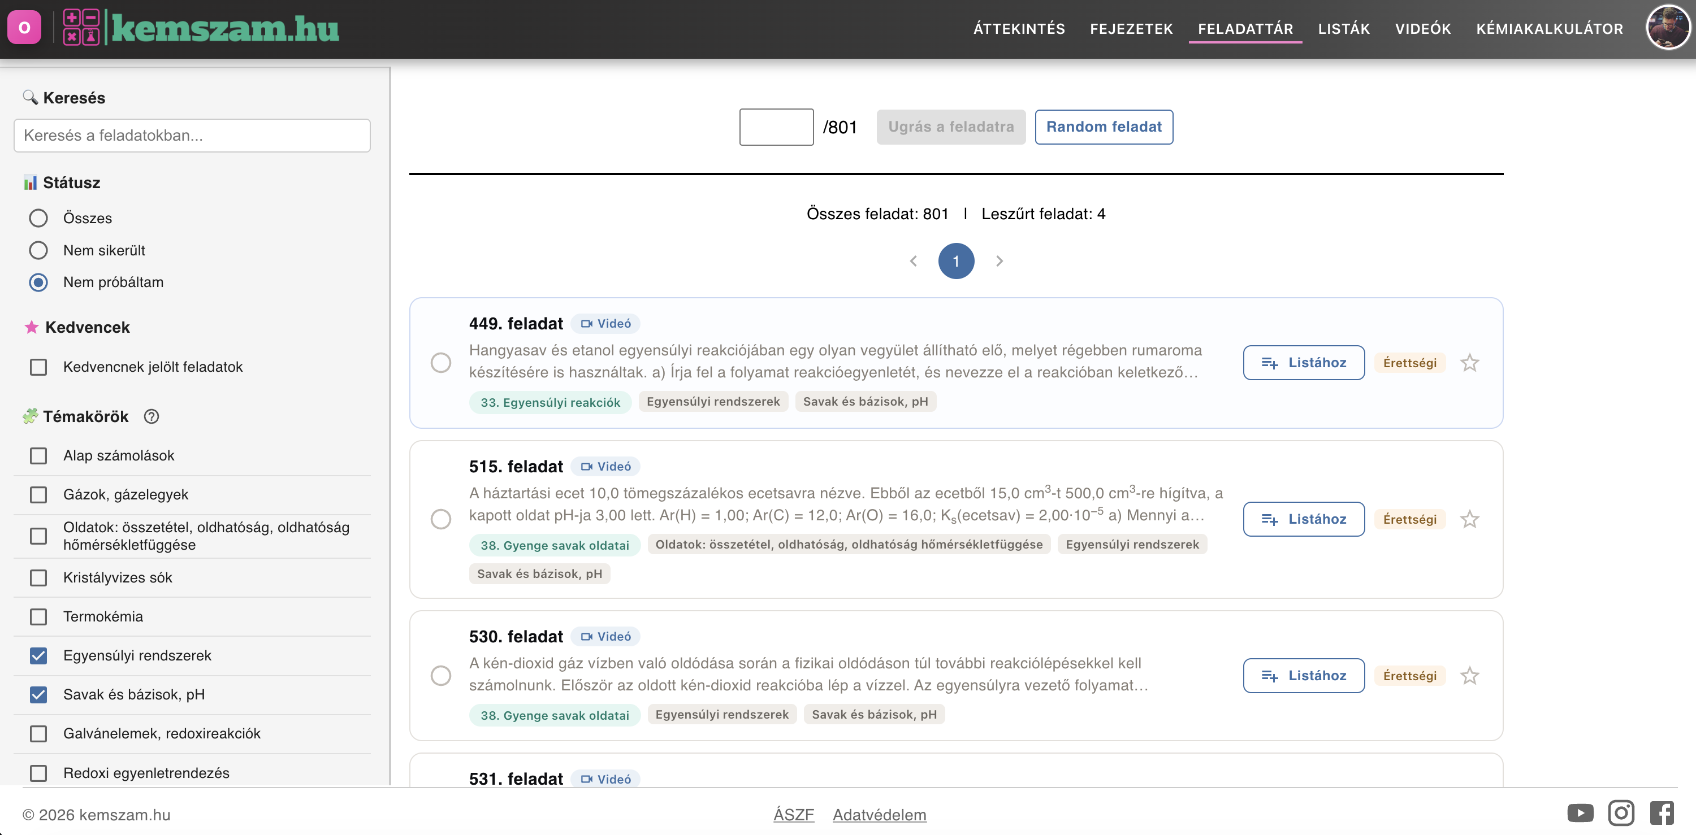Open the Adatvédelem footer link
Screen dimensions: 1696x835
click(879, 815)
